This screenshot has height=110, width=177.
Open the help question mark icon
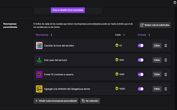175,2
